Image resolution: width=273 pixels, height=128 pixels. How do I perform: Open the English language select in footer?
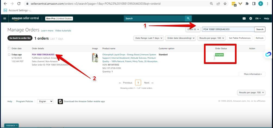[45, 101]
